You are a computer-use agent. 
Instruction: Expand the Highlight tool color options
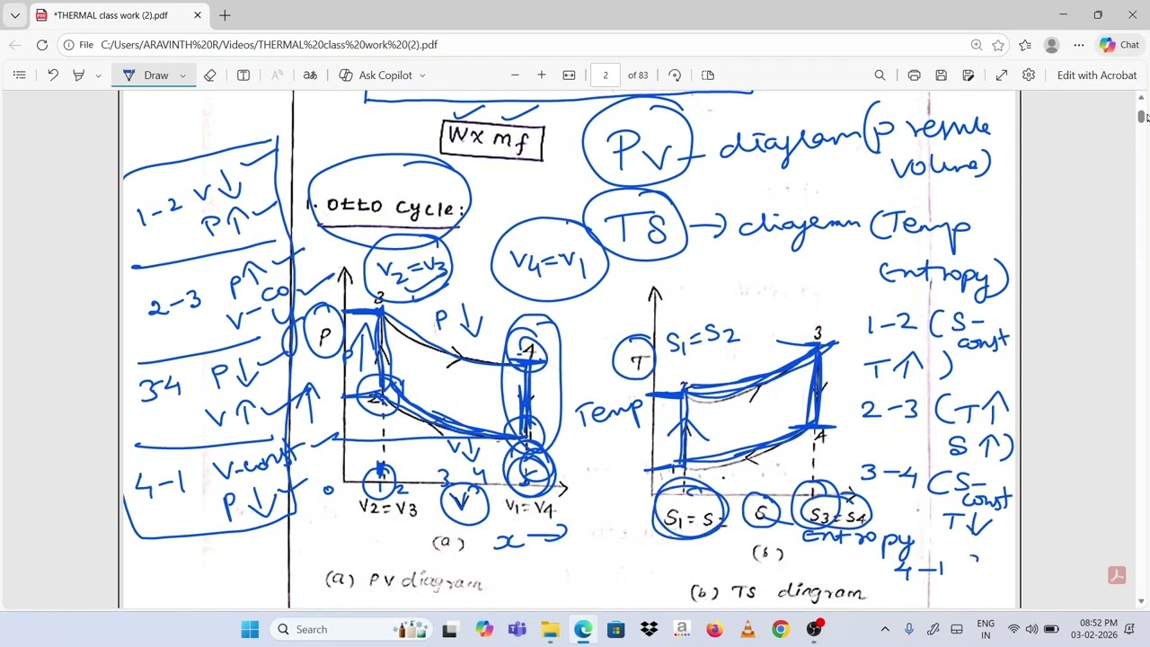pyautogui.click(x=98, y=75)
